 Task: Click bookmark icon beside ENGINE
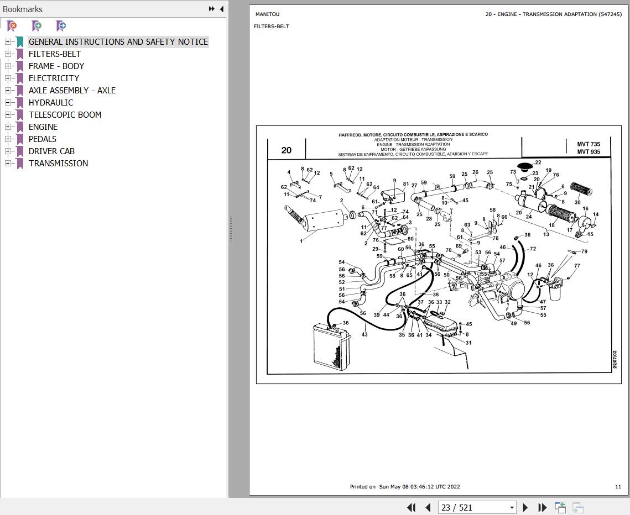click(x=20, y=127)
